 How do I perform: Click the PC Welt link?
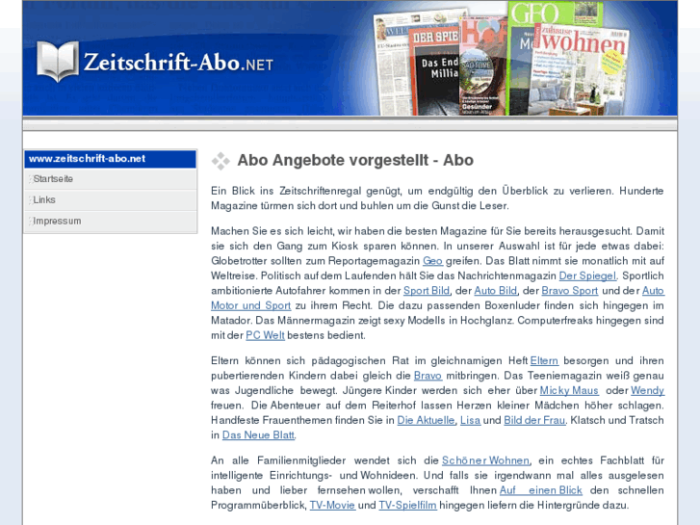(265, 335)
